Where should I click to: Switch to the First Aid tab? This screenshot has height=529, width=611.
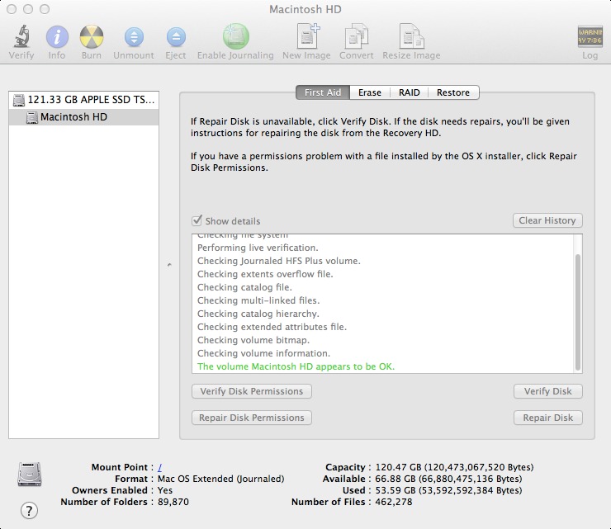[323, 92]
